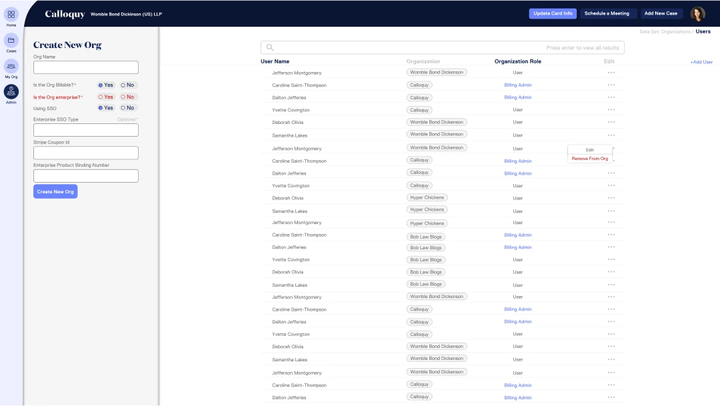Select Caroline Saint-Thompson name in Bob Law Blogs row
Image resolution: width=720 pixels, height=406 pixels.
[299, 235]
